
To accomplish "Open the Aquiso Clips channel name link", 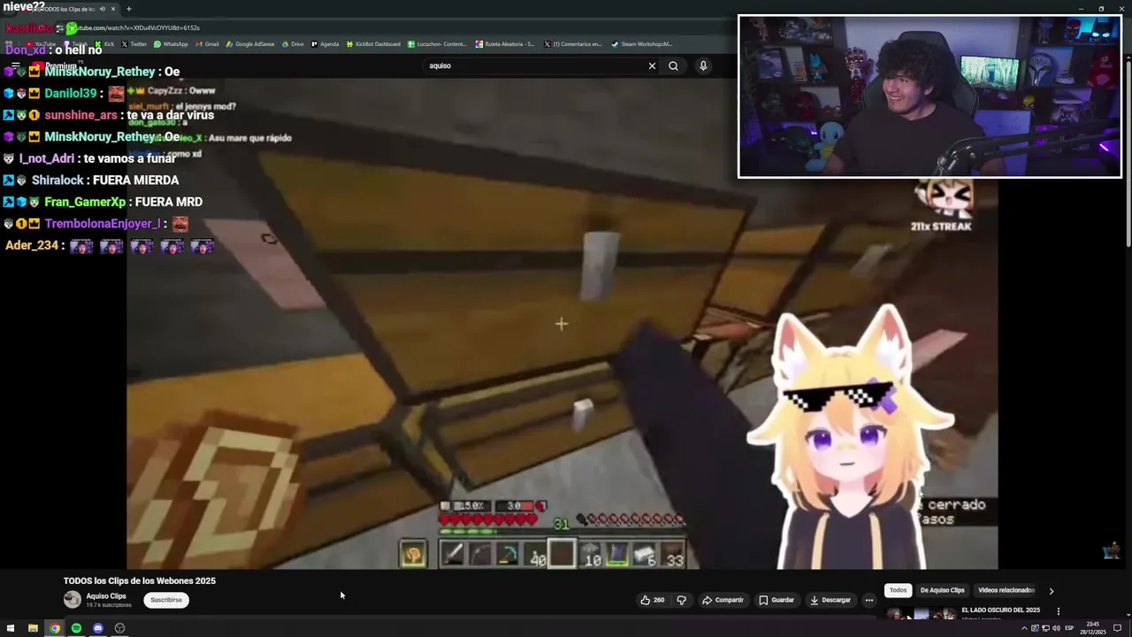I will pyautogui.click(x=106, y=596).
